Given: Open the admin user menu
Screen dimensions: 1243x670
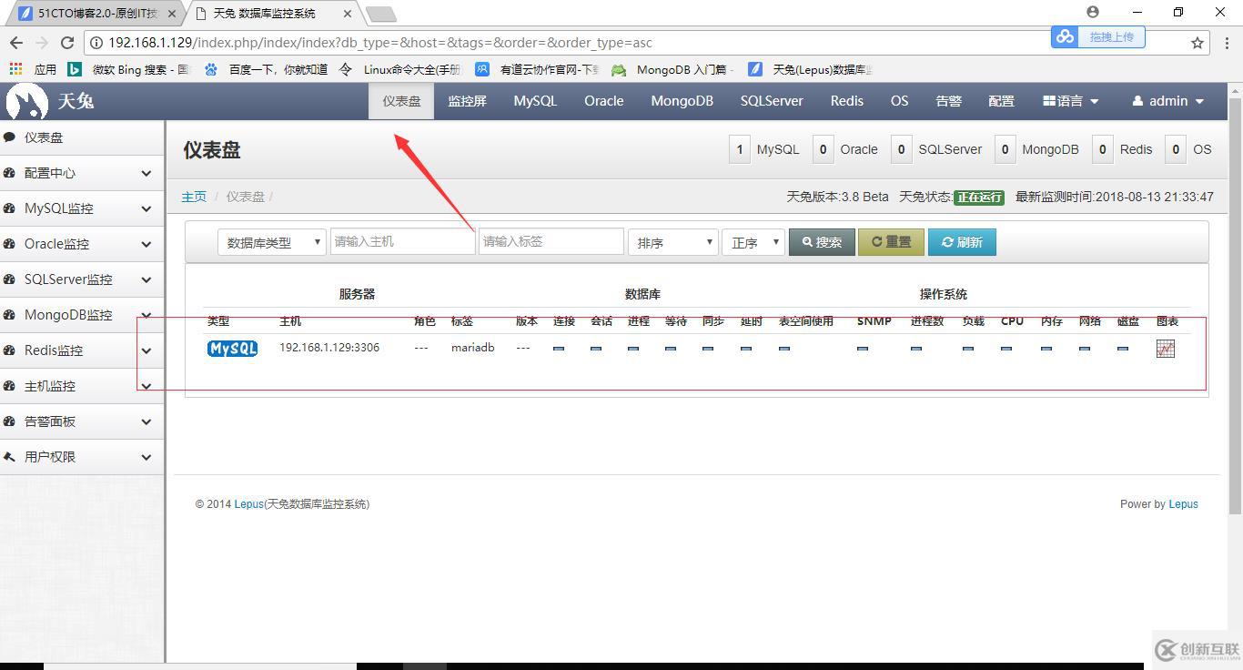Looking at the screenshot, I should pos(1168,101).
